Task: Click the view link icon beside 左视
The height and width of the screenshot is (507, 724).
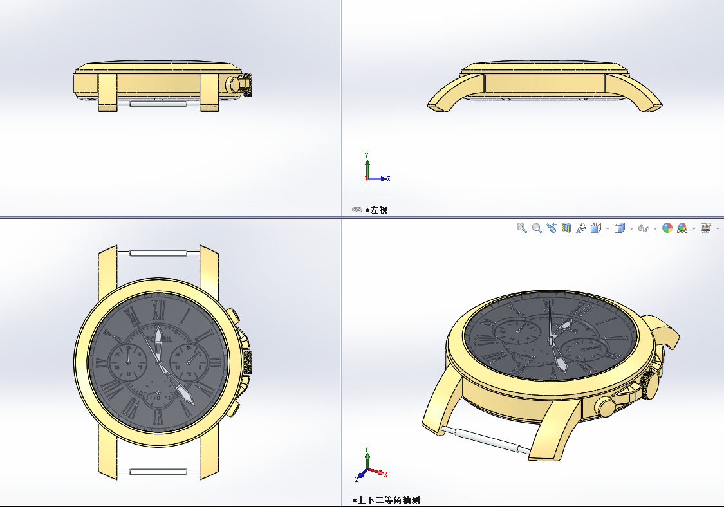Action: pos(357,210)
